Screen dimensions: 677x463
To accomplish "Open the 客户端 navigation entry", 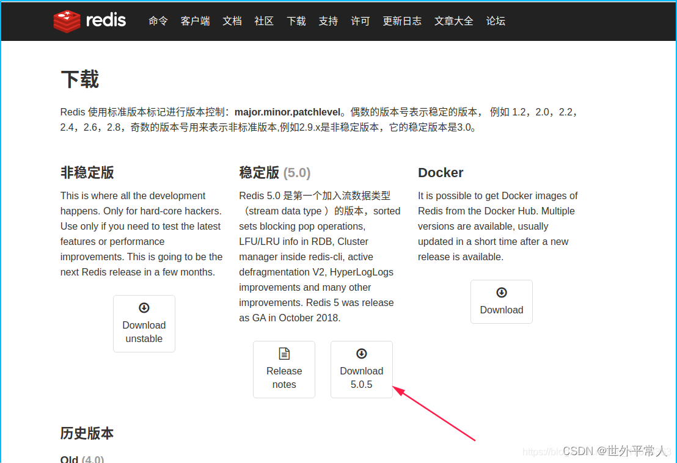I will pos(195,21).
